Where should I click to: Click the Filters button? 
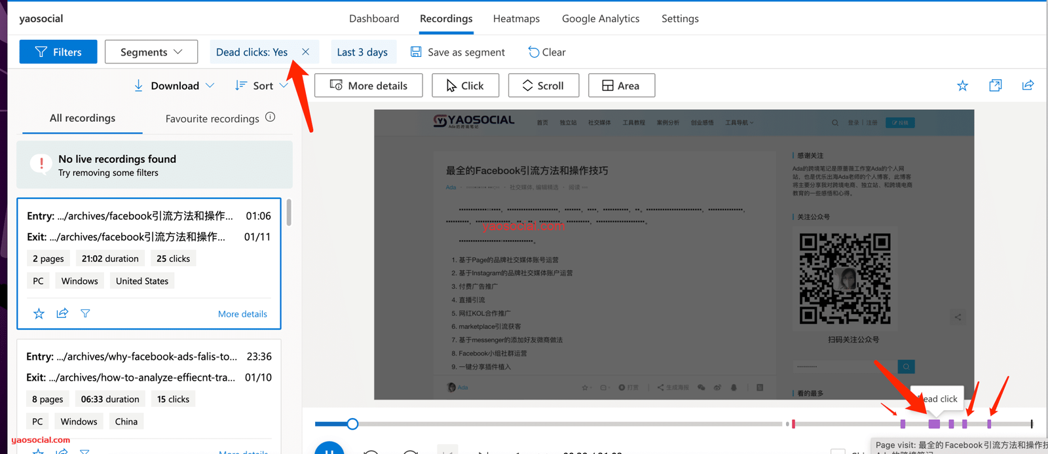pyautogui.click(x=58, y=52)
